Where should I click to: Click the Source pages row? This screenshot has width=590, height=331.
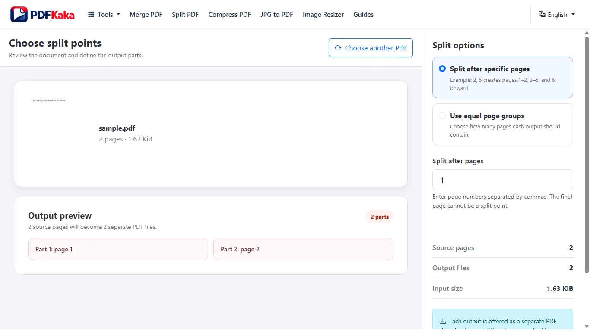(x=502, y=247)
